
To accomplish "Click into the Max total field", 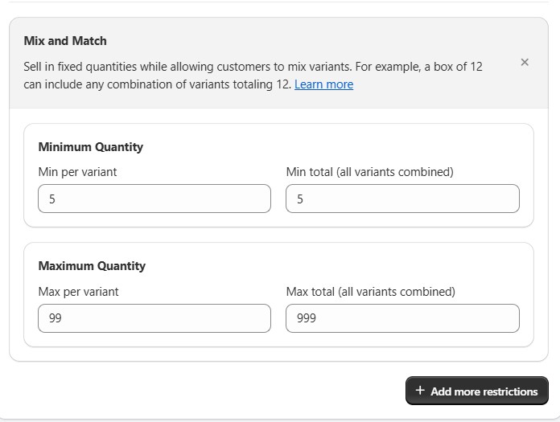I will point(402,318).
